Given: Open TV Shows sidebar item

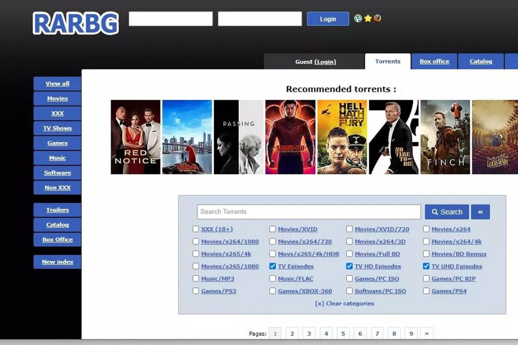Looking at the screenshot, I should click(58, 128).
